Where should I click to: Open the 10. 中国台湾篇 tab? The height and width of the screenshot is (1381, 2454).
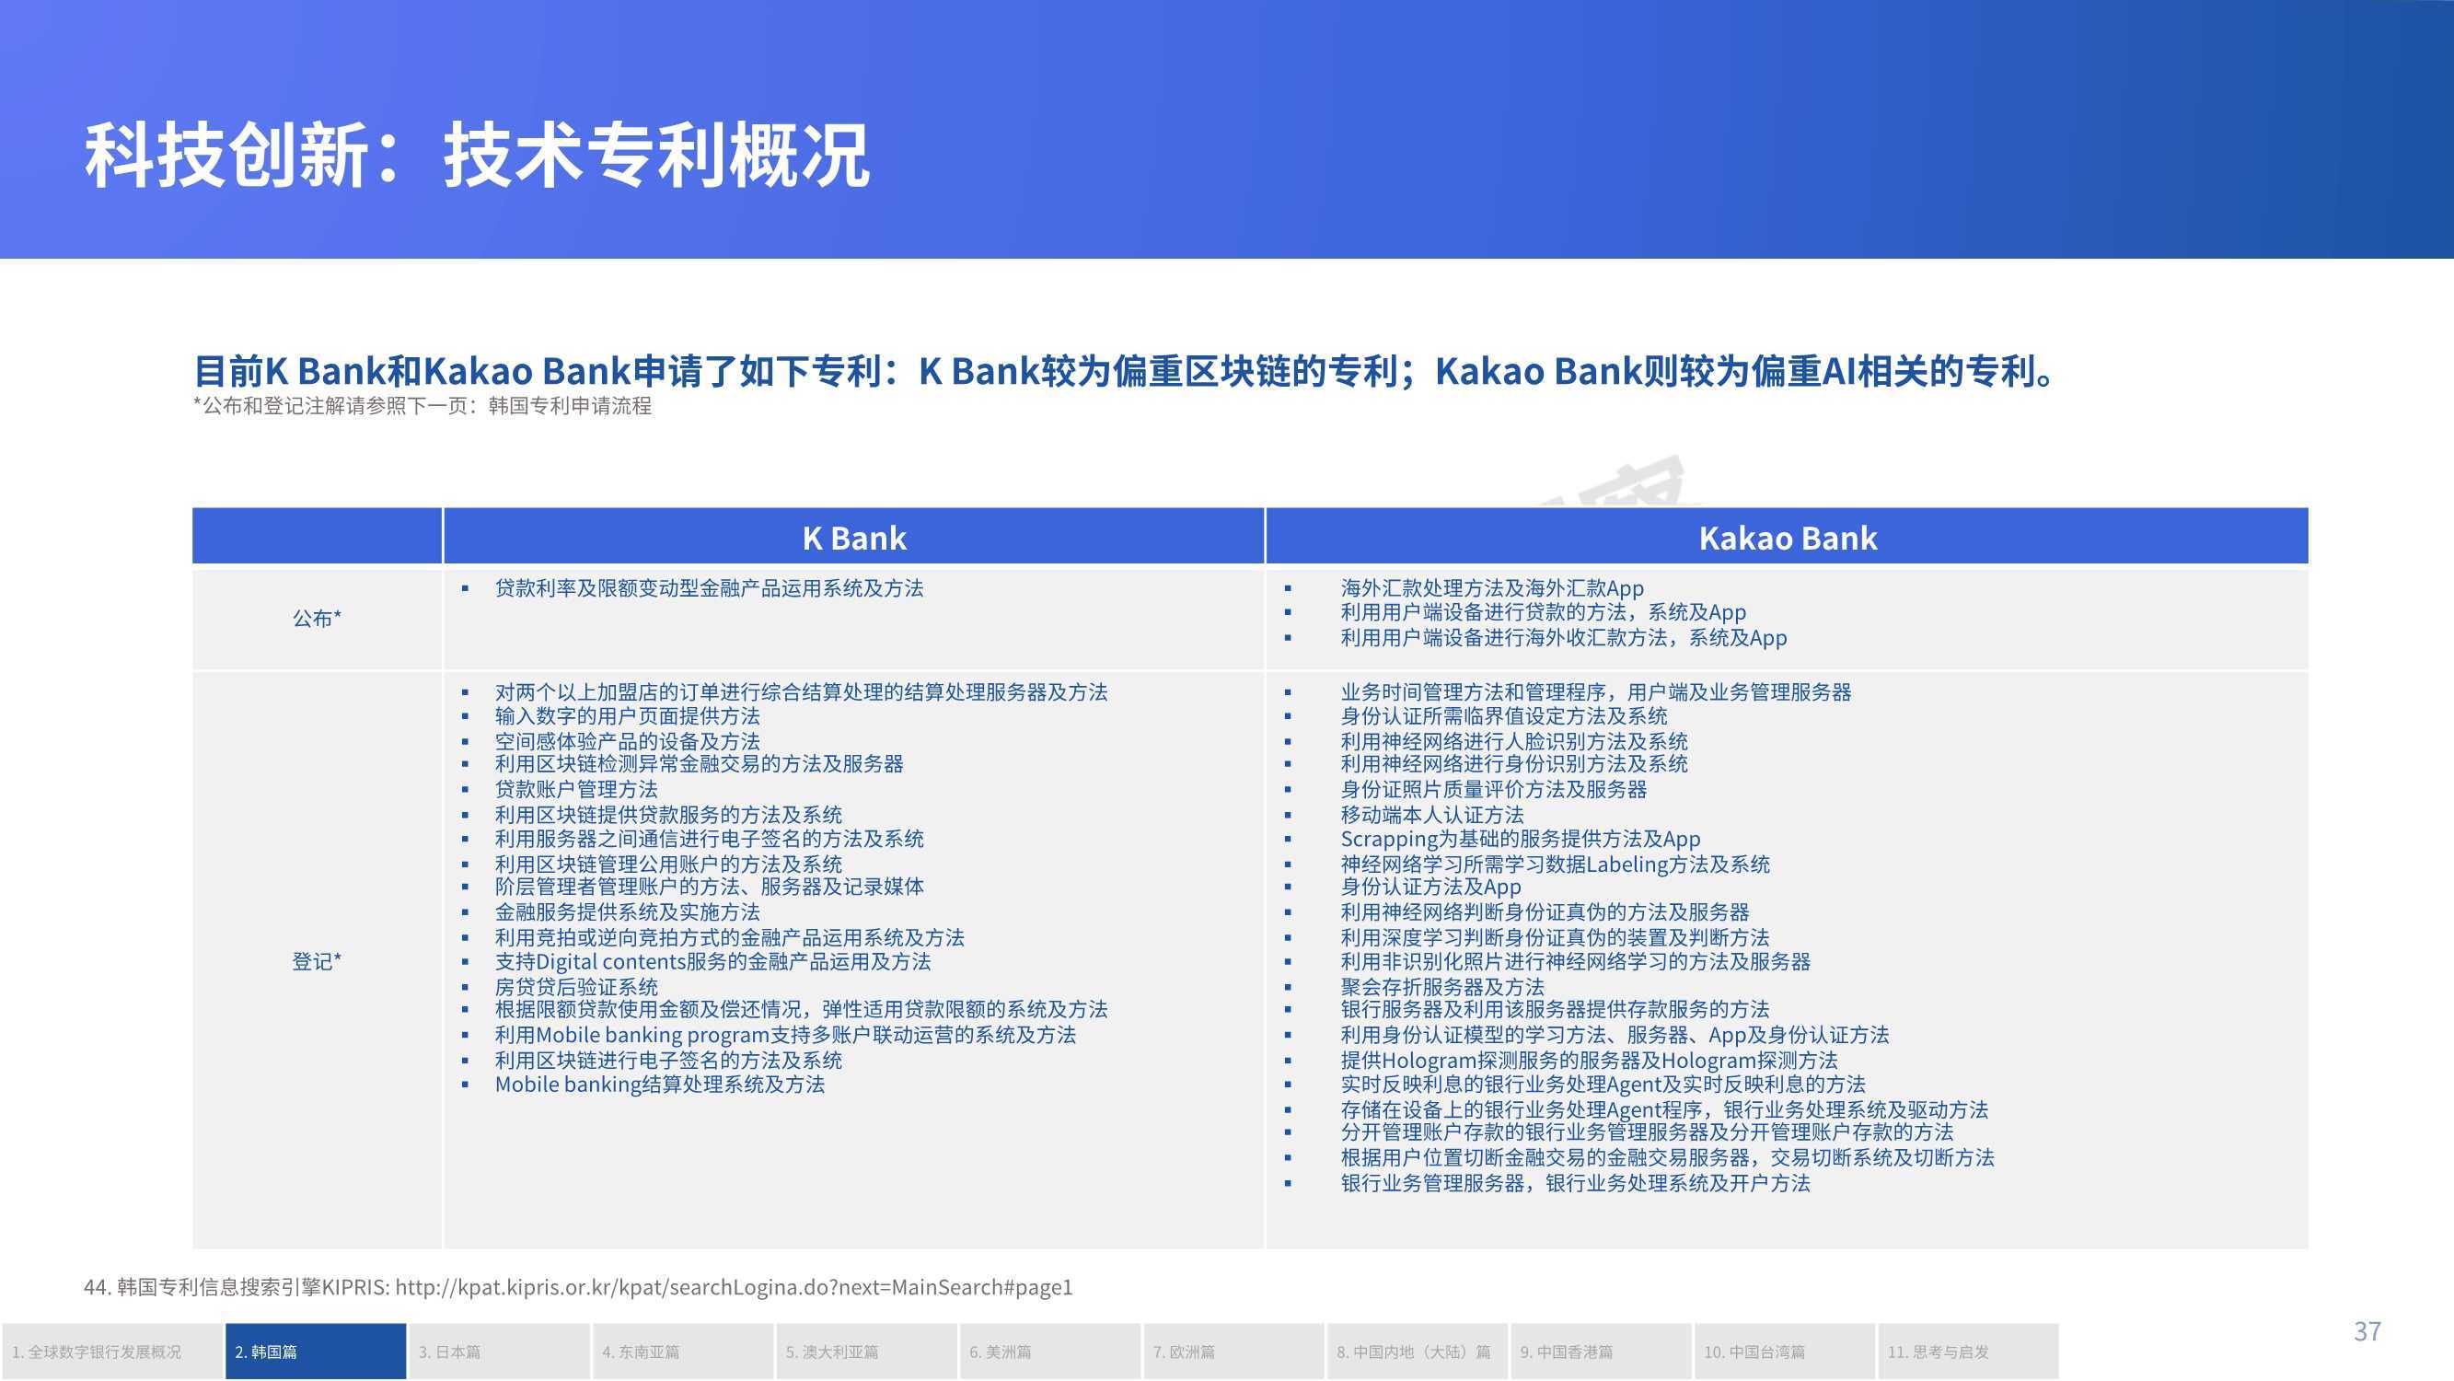click(x=1785, y=1352)
